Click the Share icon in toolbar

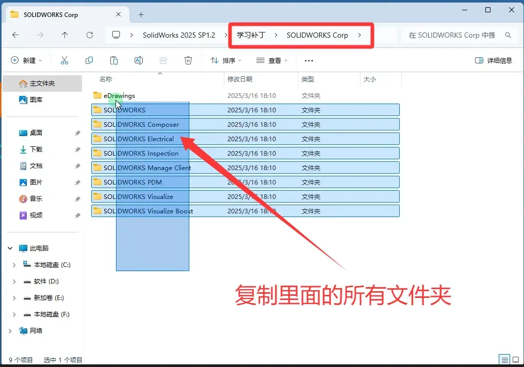(163, 60)
